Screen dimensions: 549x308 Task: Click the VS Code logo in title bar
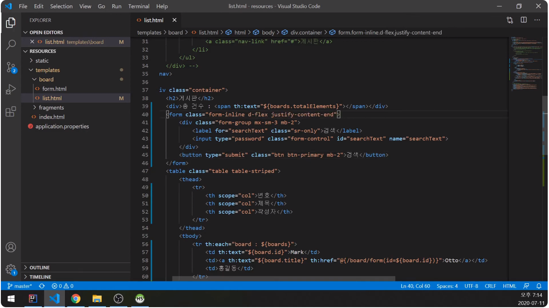(x=8, y=6)
